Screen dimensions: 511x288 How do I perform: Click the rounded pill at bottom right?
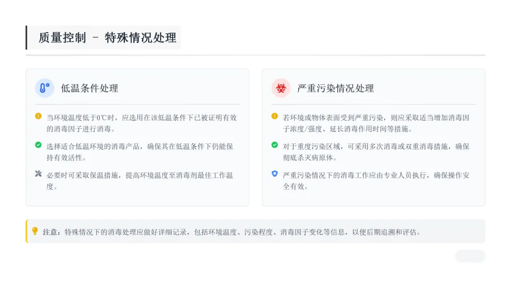click(470, 256)
